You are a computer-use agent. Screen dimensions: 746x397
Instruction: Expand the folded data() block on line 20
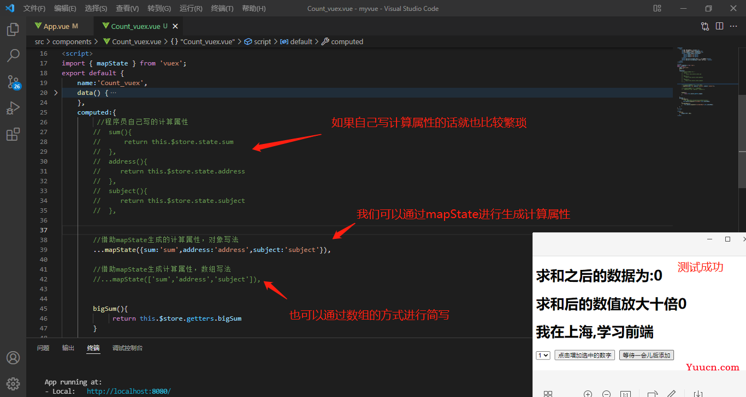[x=56, y=93]
